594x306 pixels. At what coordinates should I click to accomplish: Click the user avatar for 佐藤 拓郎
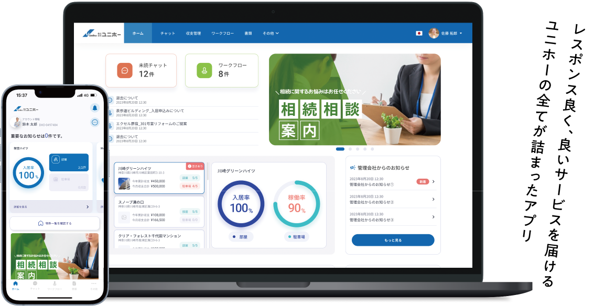pyautogui.click(x=434, y=33)
